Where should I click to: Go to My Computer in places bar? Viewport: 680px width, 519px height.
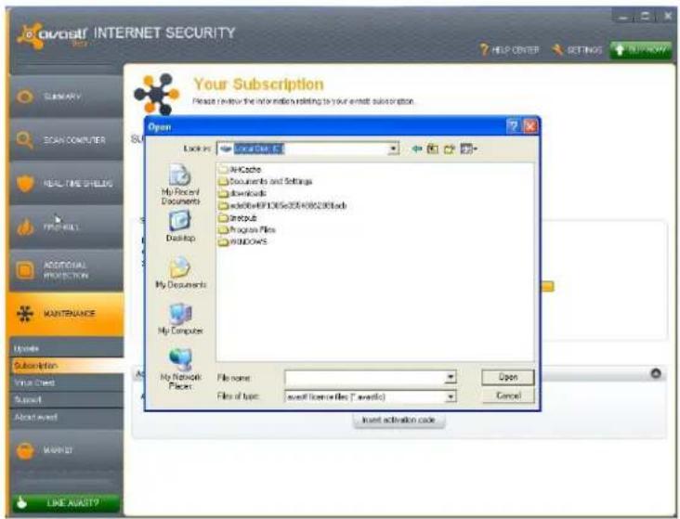(180, 318)
